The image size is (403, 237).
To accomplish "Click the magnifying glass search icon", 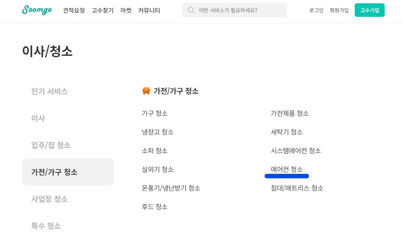I will pos(191,10).
